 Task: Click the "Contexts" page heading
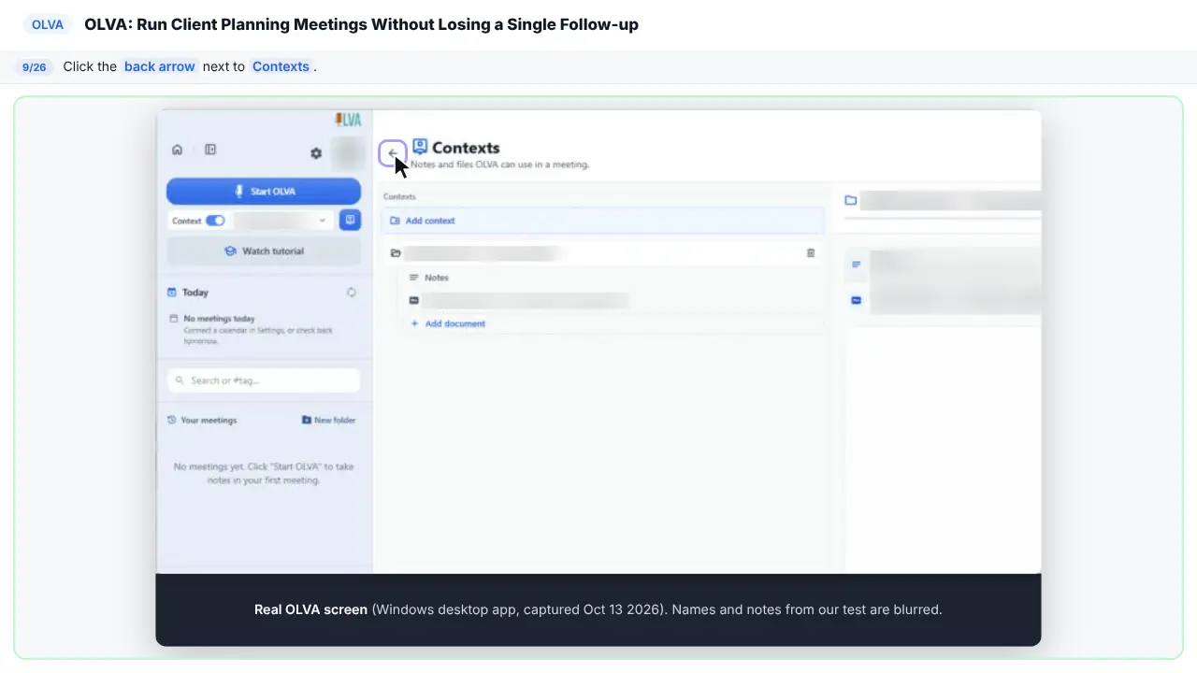point(466,148)
